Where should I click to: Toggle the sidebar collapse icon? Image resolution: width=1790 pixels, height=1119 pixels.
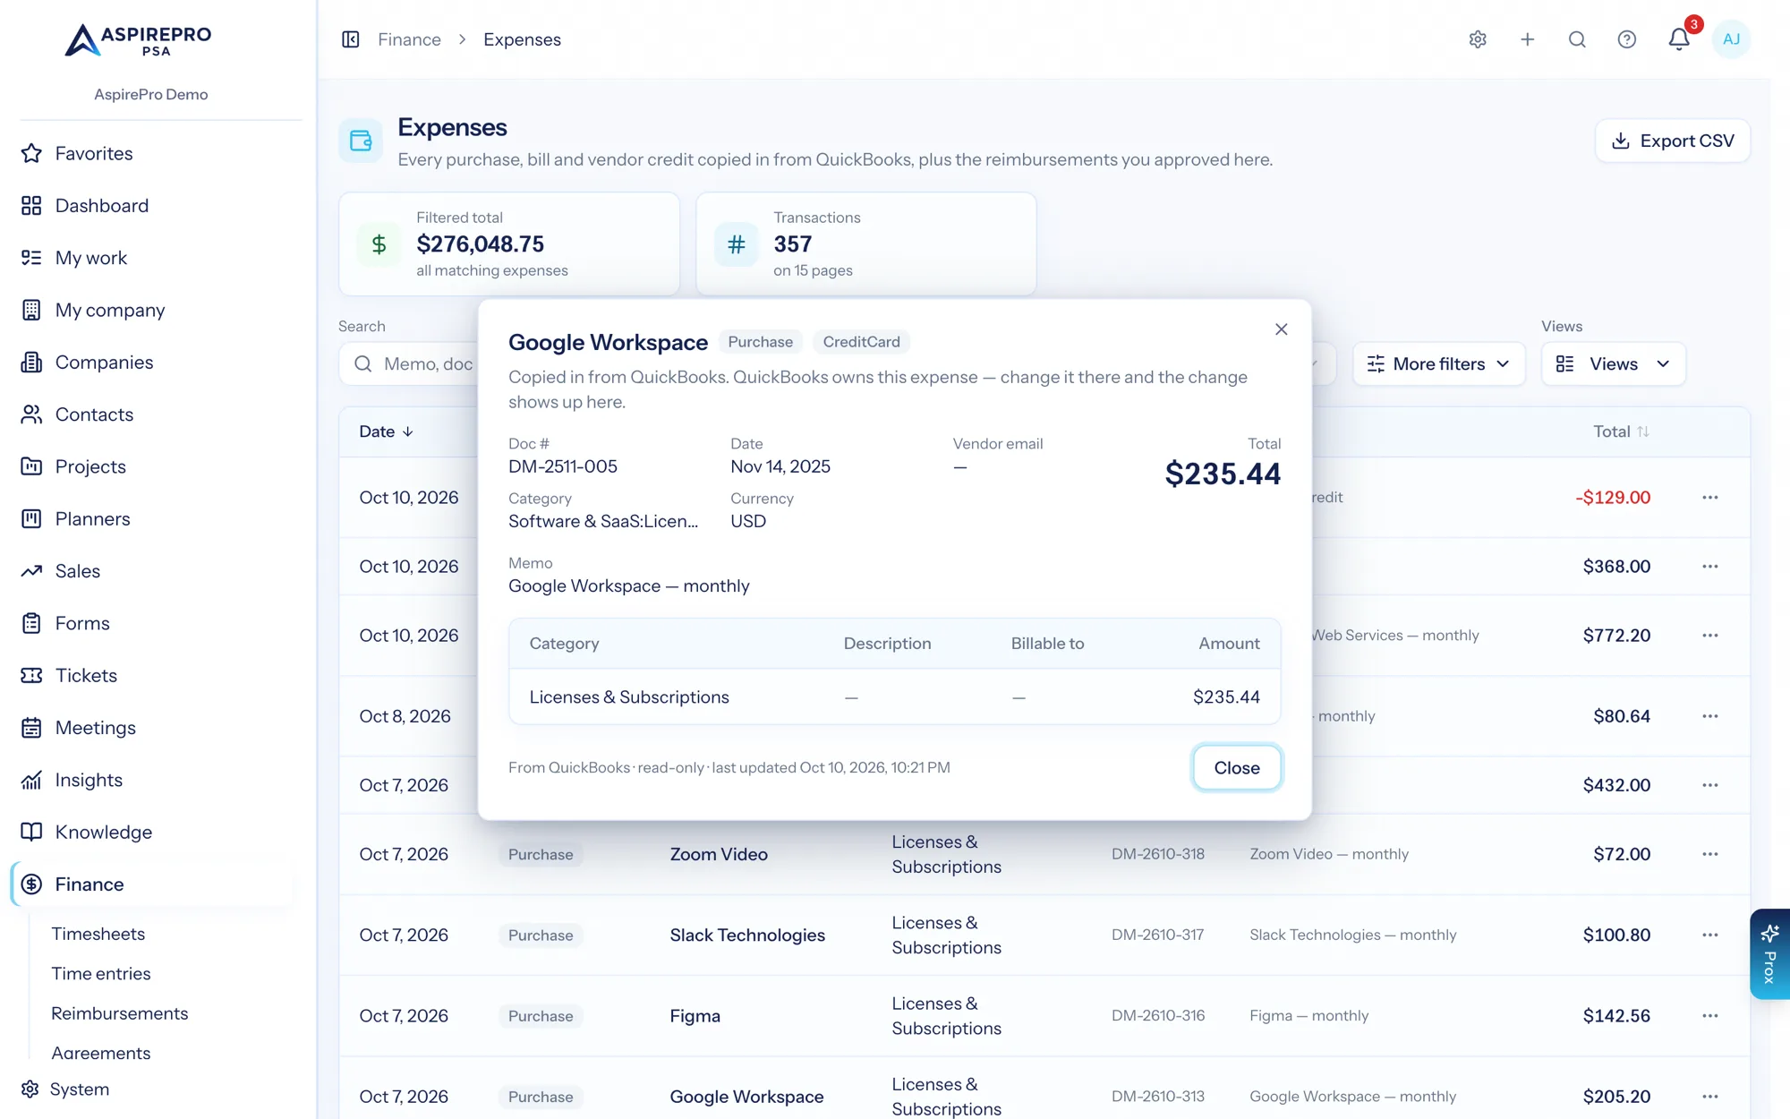click(x=351, y=39)
